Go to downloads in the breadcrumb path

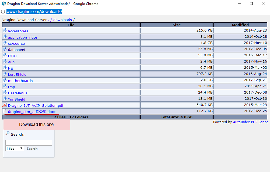point(63,20)
